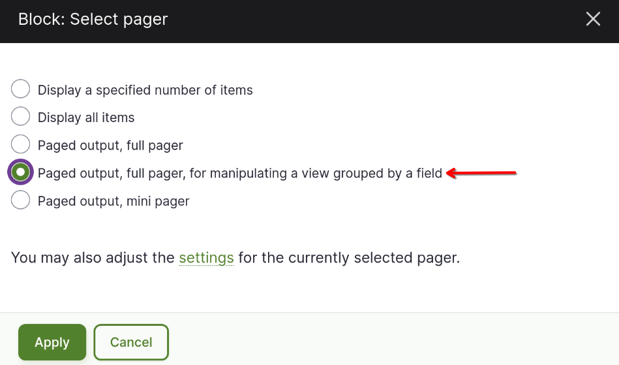Click the 'Block: Select pager' dialog title

point(93,20)
